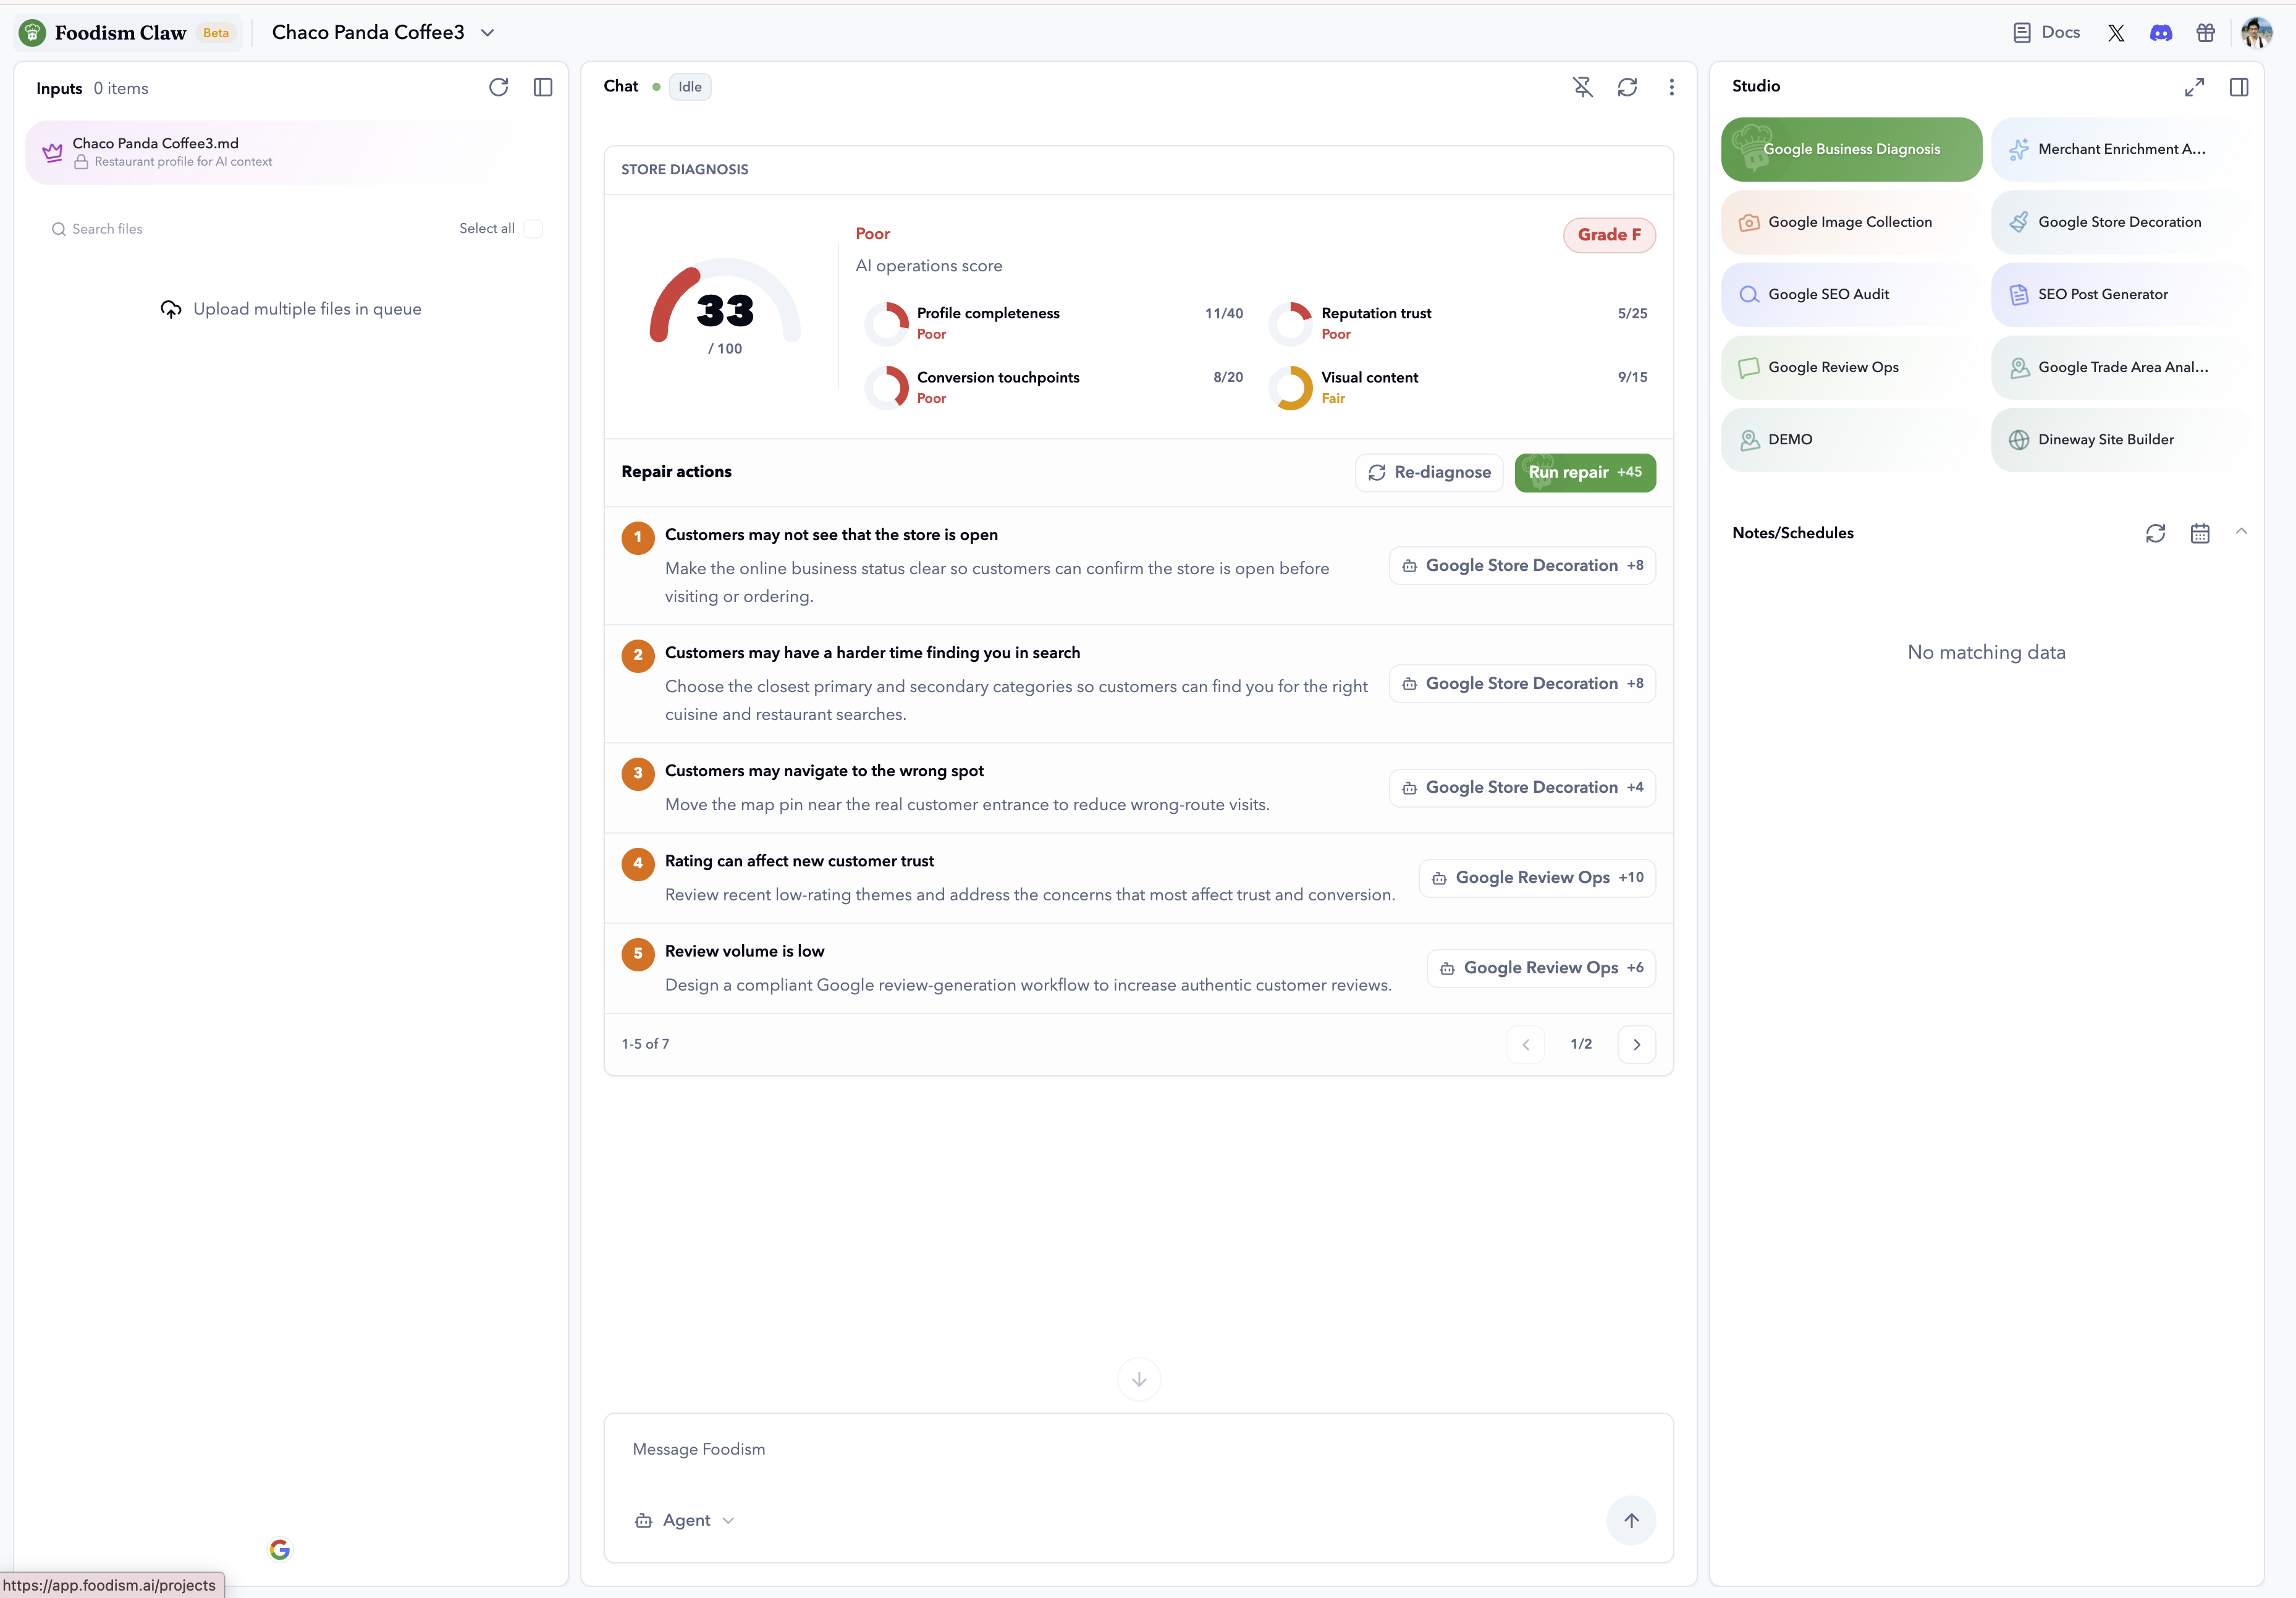Collapse the Notes/Schedules section

click(x=2241, y=532)
